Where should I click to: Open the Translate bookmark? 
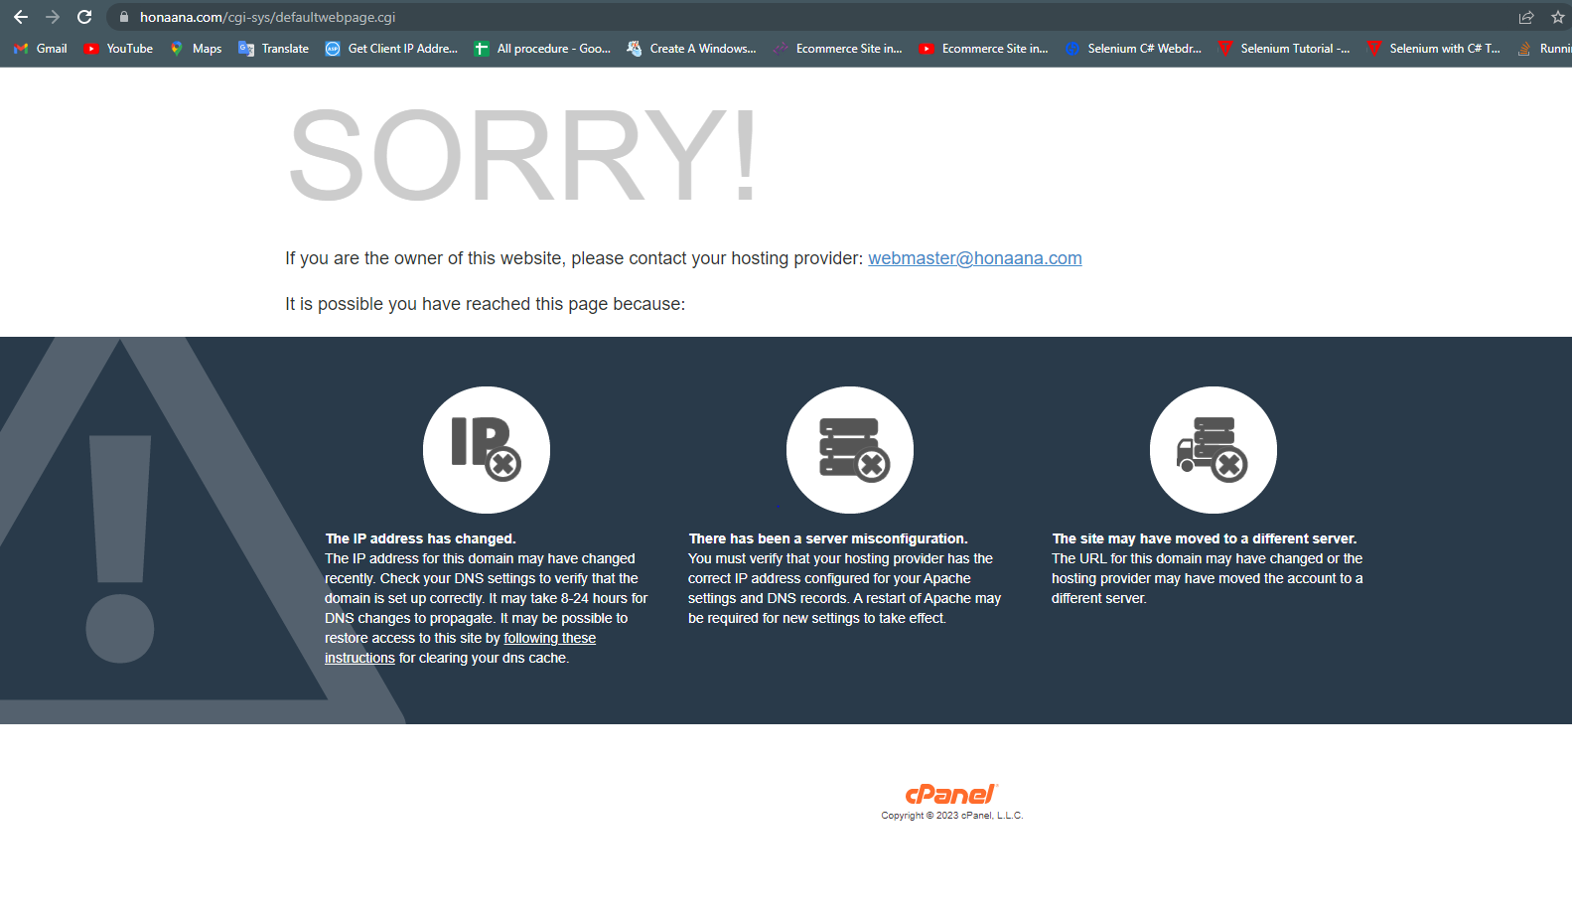274,49
